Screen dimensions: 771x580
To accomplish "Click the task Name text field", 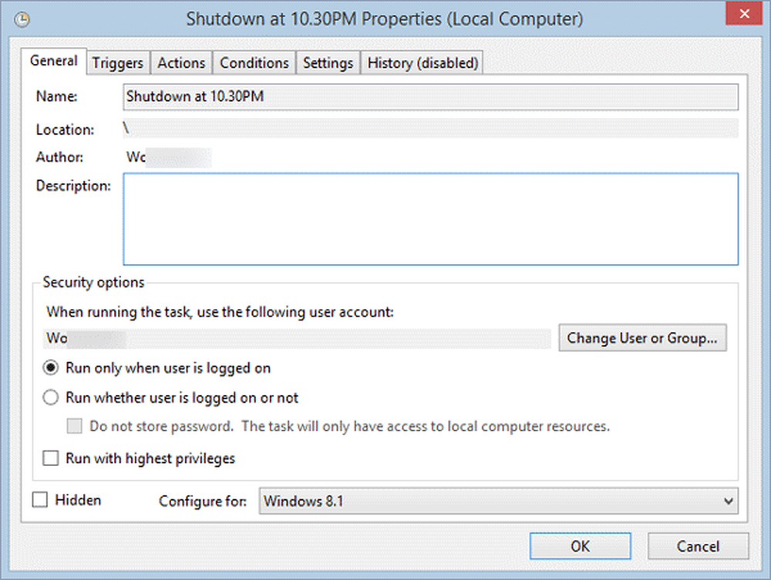I will (x=430, y=97).
